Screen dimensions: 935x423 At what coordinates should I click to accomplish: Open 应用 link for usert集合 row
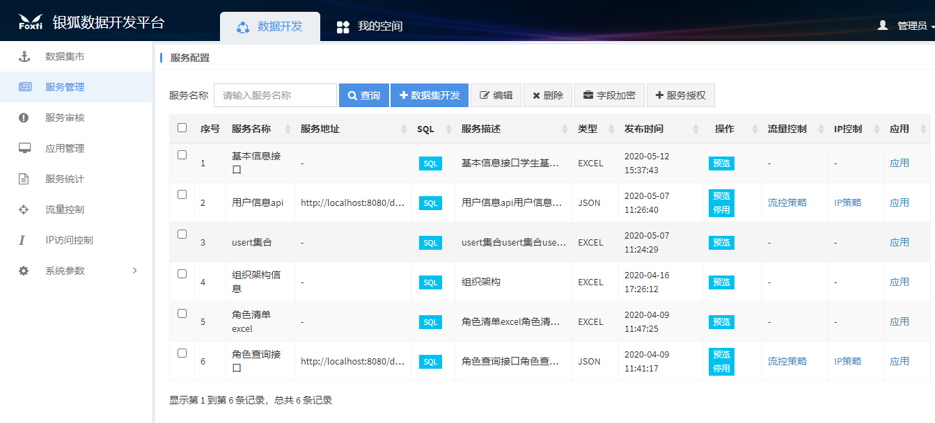899,243
